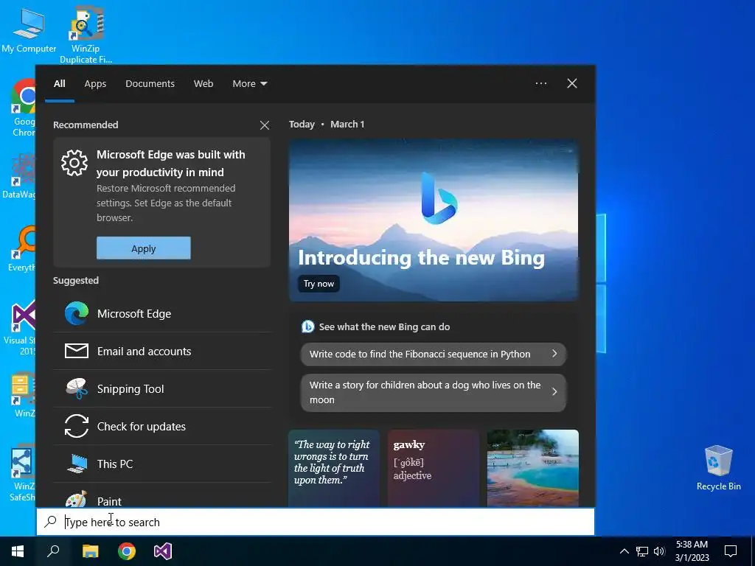Select WinZip Duplicate File Finder desktop icon
The height and width of the screenshot is (566, 755).
tap(86, 35)
